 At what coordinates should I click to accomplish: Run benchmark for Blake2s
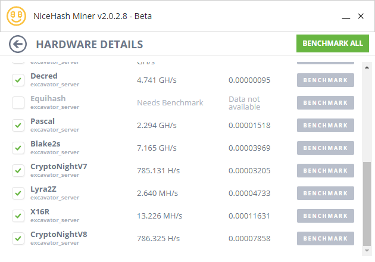[x=326, y=148]
